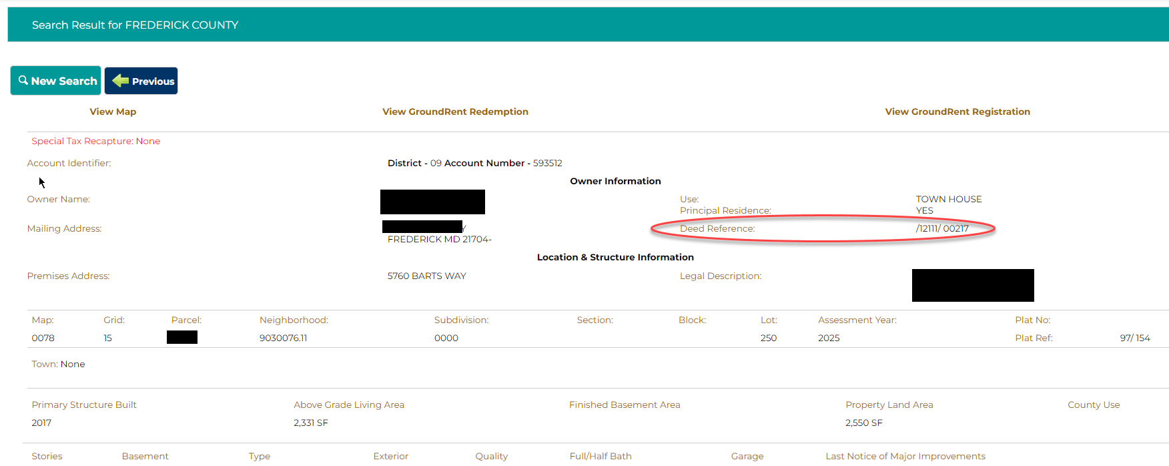Click the Search Result for FREDERICK COUNTY header
Screen dimensions: 1169x466
[x=135, y=25]
